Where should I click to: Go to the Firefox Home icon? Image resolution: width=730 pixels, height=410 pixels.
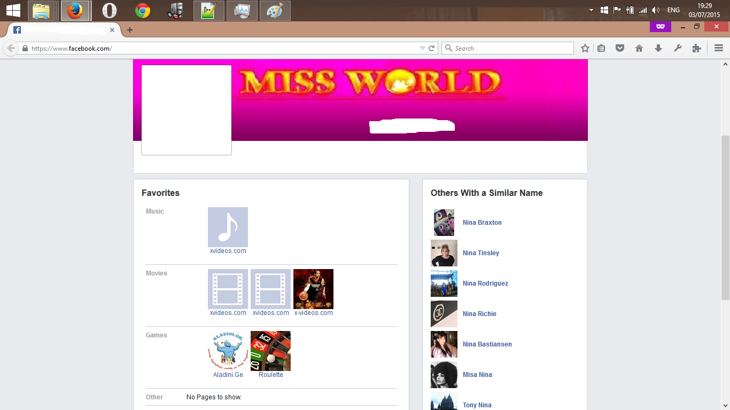[639, 48]
